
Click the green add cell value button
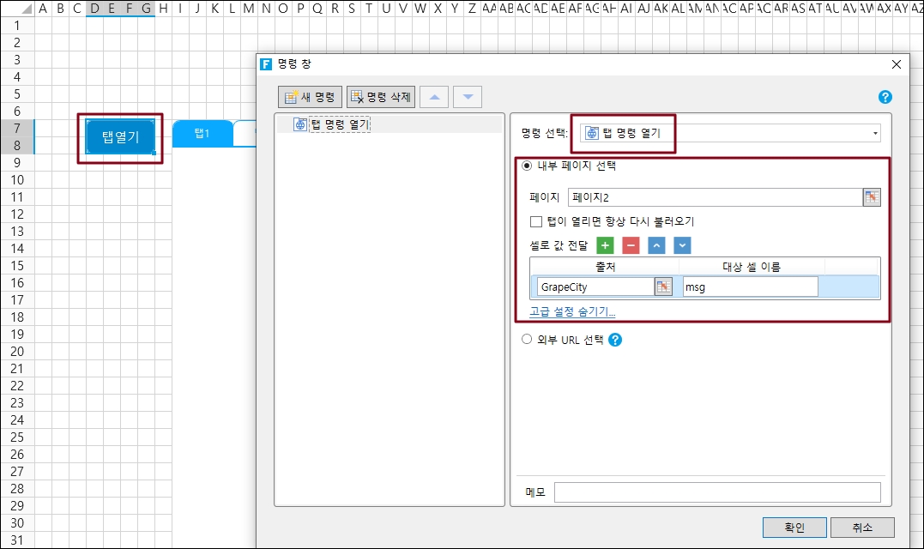point(605,246)
